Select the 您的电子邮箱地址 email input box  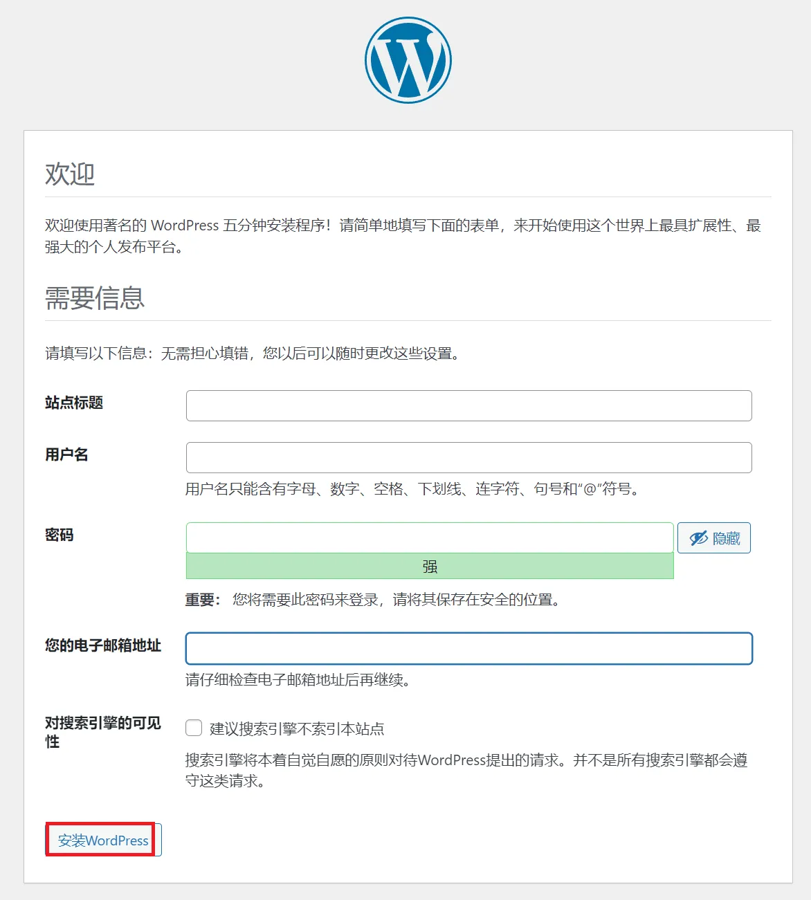tap(469, 648)
